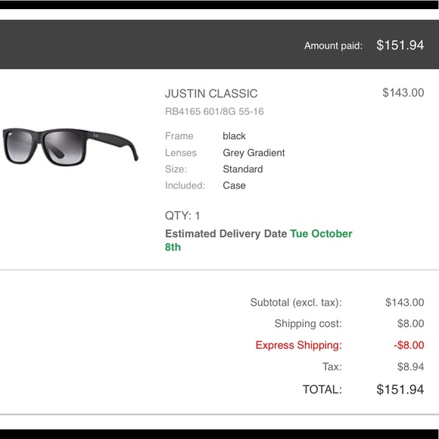Click the TOTAL: label
This screenshot has width=439, height=439.
[322, 390]
